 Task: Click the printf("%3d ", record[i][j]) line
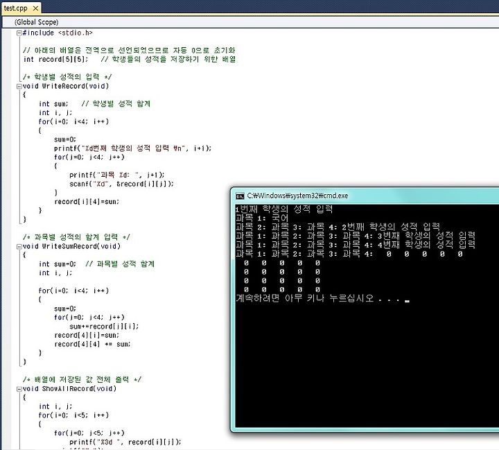pos(125,442)
